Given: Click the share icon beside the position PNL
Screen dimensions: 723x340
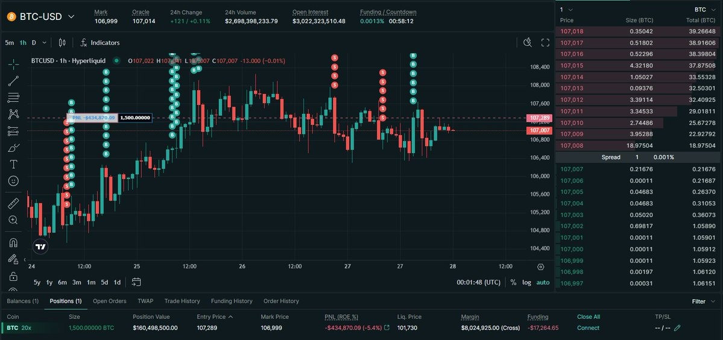Looking at the screenshot, I should [387, 328].
